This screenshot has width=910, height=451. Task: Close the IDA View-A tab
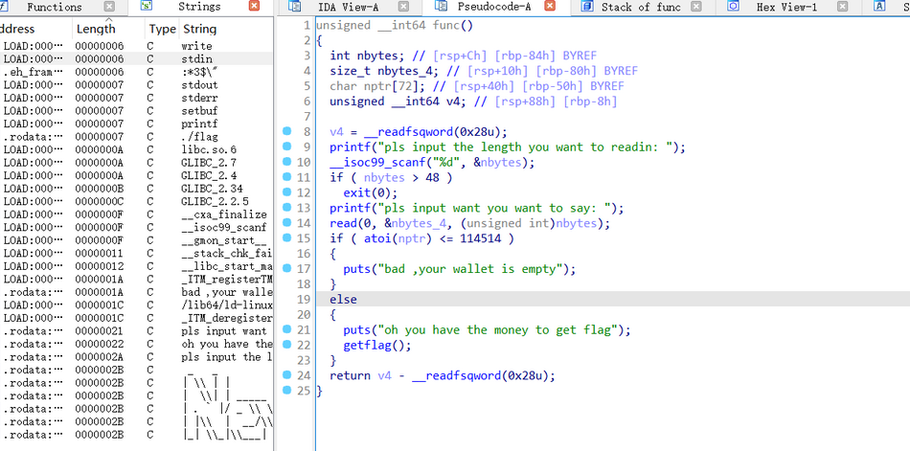pos(403,7)
